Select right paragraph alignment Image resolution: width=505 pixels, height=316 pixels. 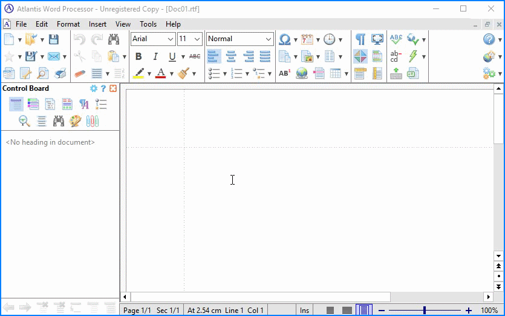(x=249, y=56)
